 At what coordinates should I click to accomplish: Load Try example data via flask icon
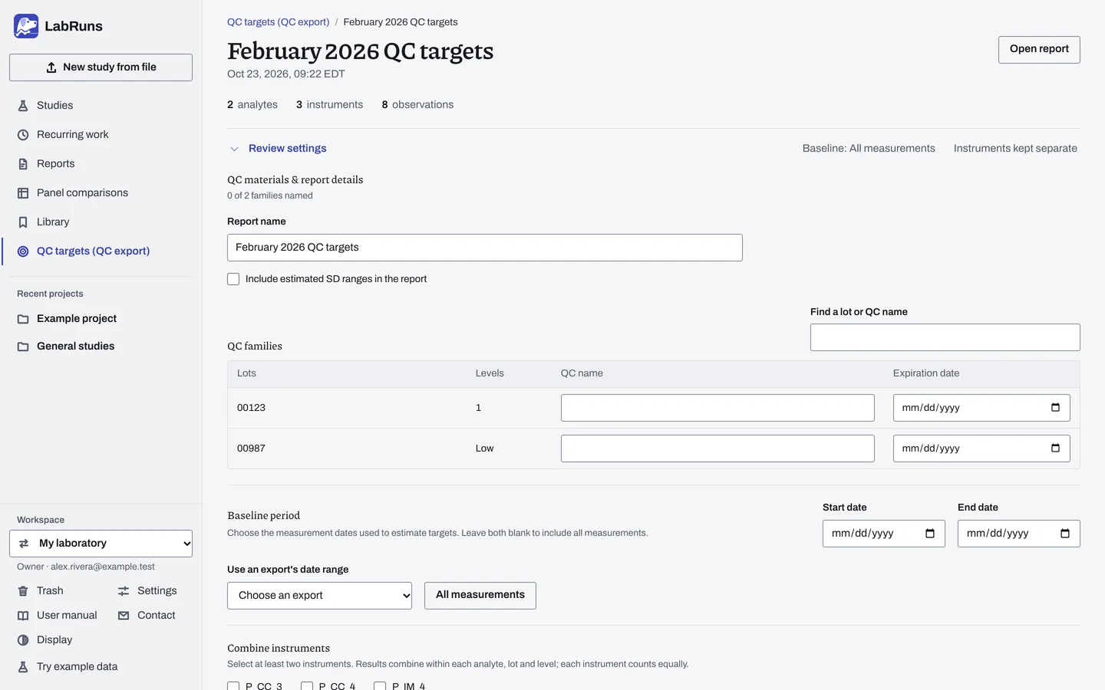coord(23,667)
